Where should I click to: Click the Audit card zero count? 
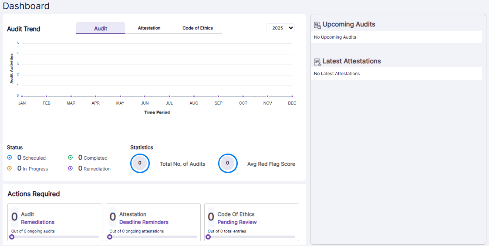[x=14, y=217]
